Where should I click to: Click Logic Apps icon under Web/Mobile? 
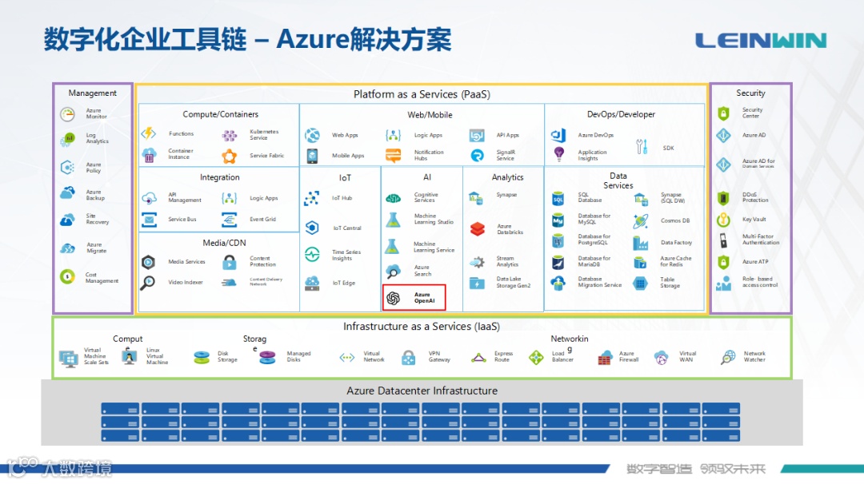394,135
